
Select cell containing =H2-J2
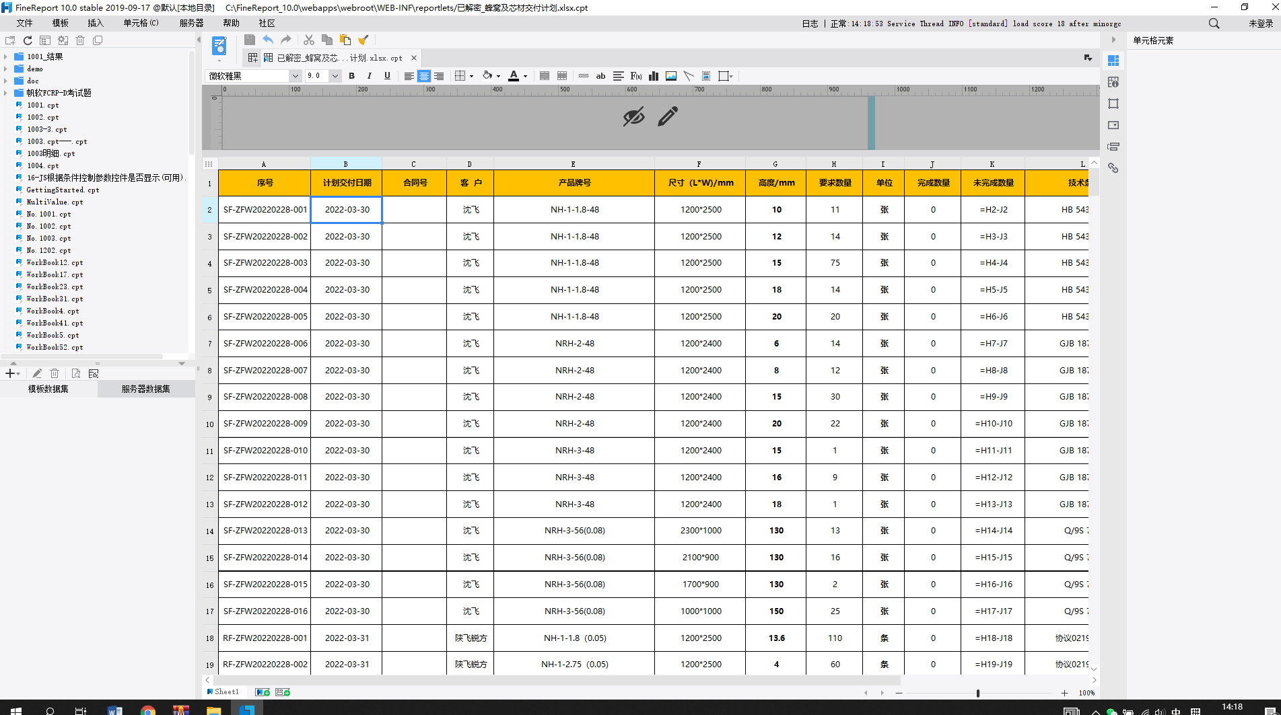[993, 209]
